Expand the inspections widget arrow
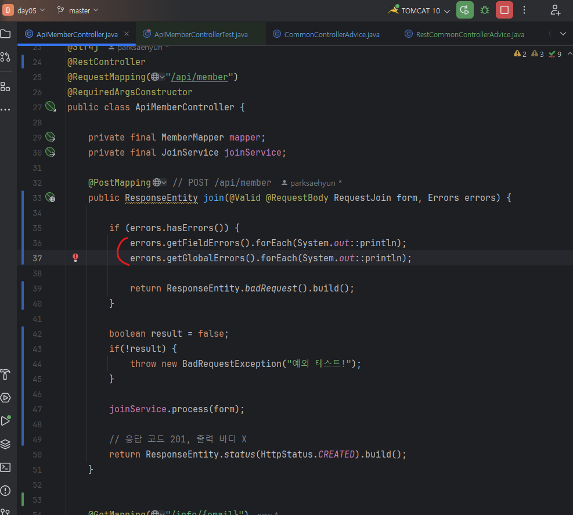This screenshot has height=515, width=573. pos(570,54)
